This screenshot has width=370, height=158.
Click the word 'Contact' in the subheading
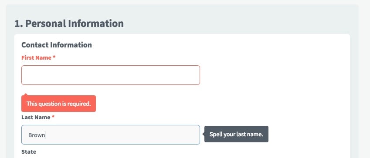click(35, 45)
